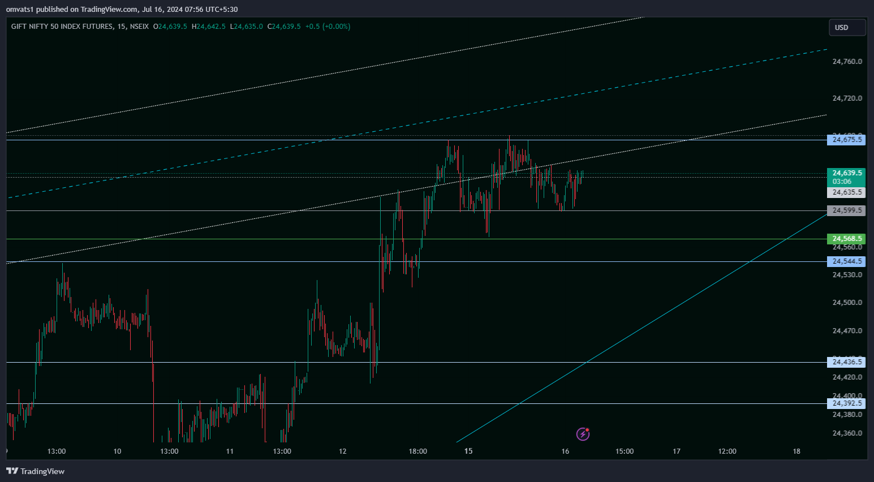Click date 15 on time axis
Screen dimensions: 874x482
click(468, 451)
